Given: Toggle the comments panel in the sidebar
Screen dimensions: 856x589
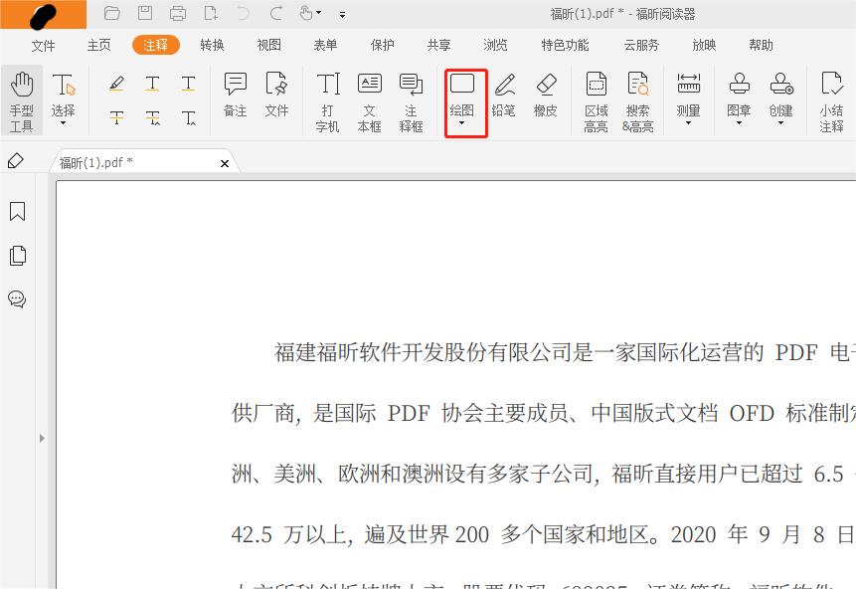Looking at the screenshot, I should pos(16,299).
